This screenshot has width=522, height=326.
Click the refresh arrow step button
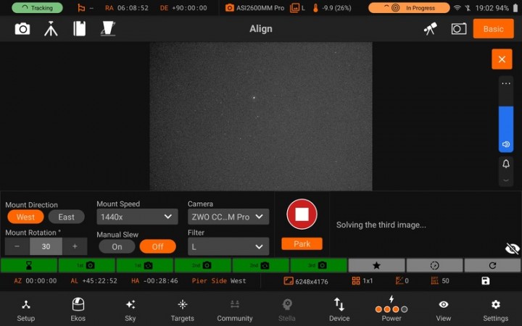[x=492, y=266]
